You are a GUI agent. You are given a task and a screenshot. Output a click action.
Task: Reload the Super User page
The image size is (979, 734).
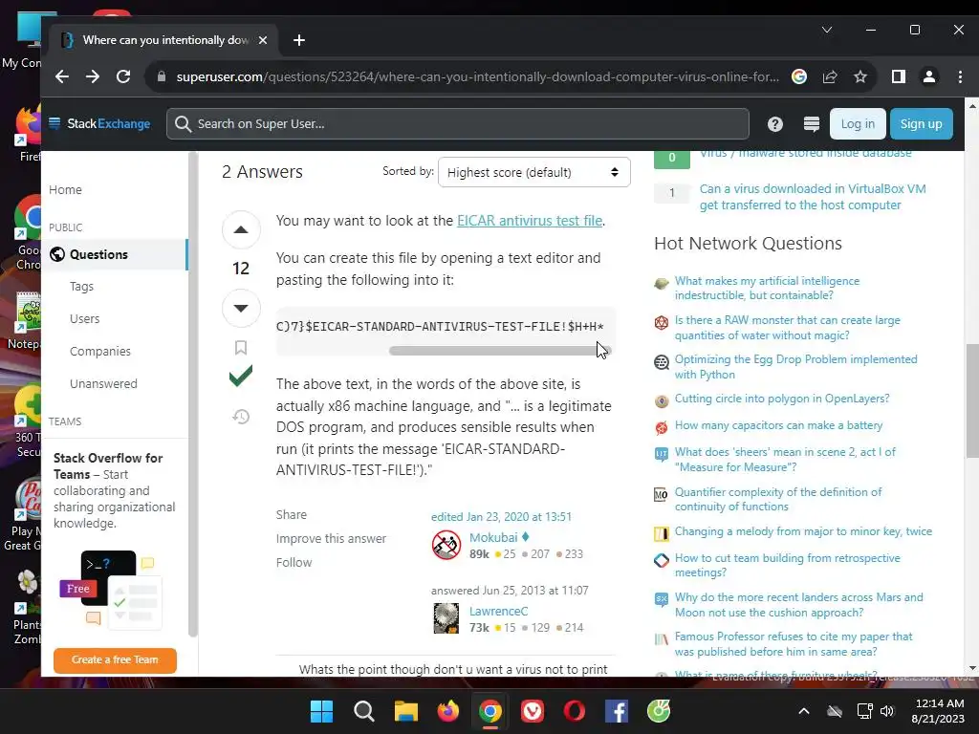pos(123,76)
